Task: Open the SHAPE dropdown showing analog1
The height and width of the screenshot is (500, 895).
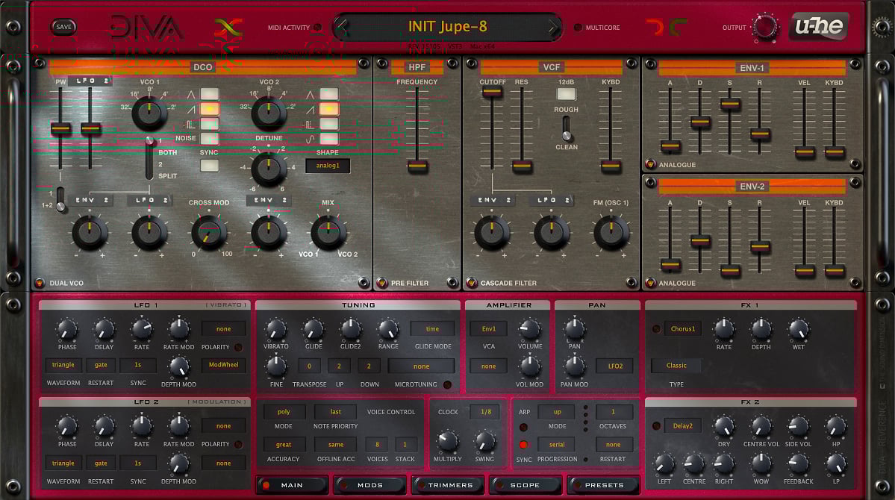Action: click(x=328, y=166)
